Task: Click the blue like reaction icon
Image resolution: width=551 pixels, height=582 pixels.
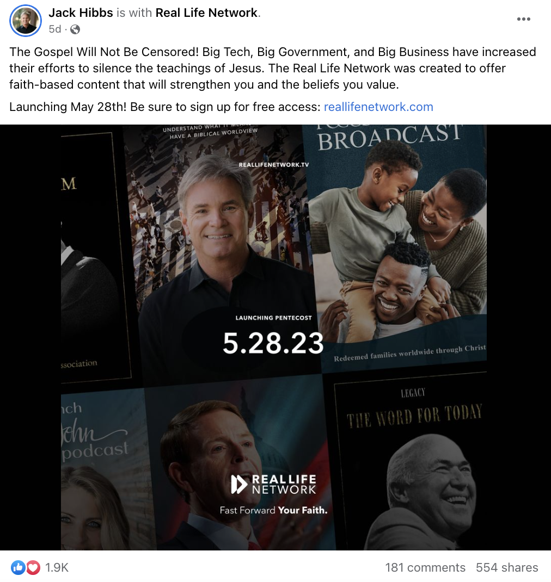Action: [18, 567]
